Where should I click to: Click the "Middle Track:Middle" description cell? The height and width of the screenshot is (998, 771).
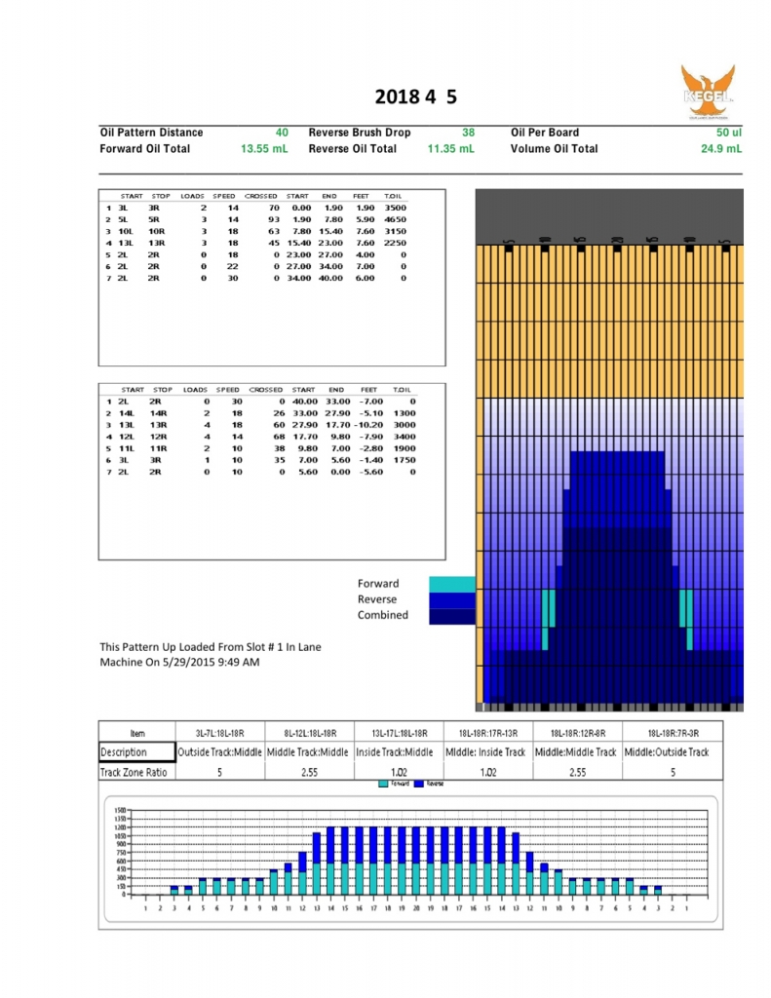tap(309, 751)
